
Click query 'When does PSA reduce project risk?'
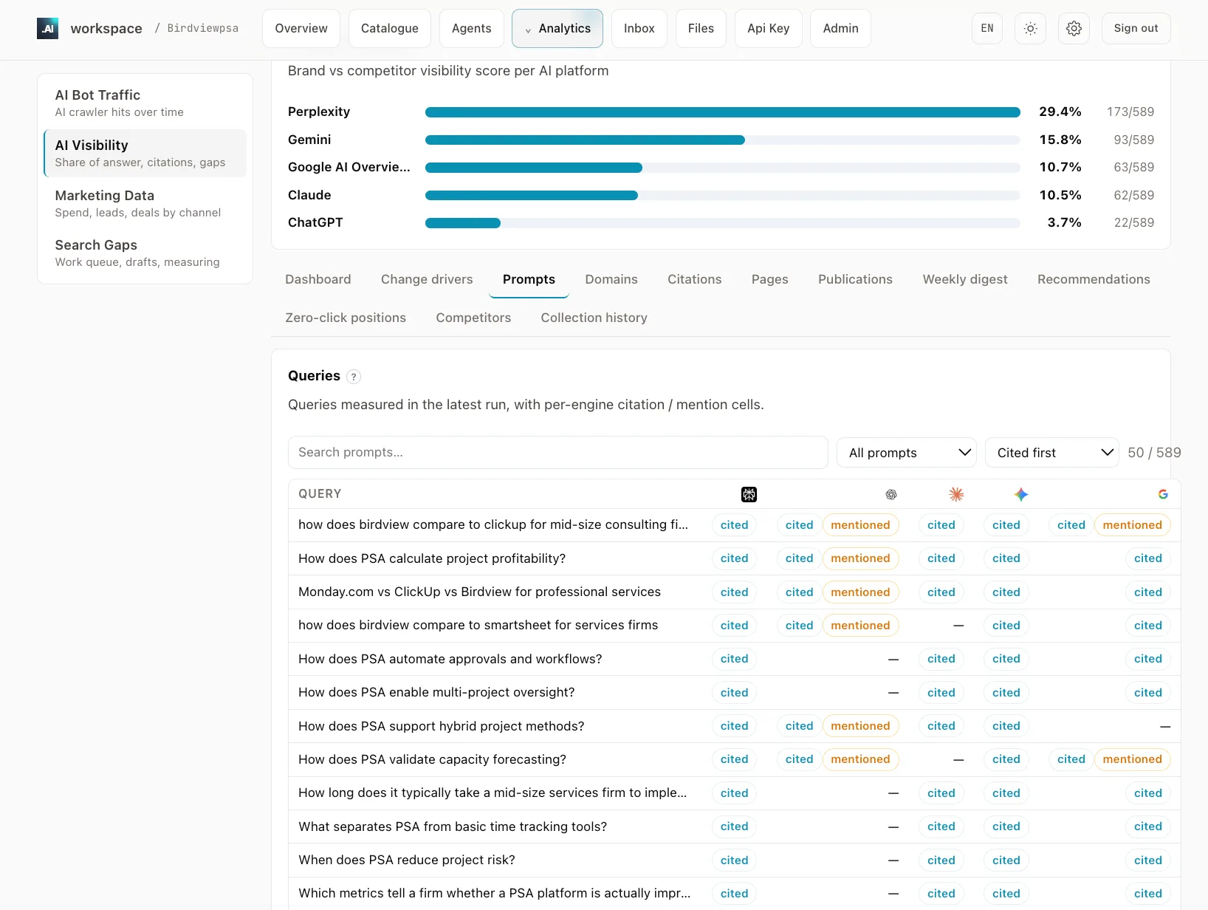click(x=407, y=860)
